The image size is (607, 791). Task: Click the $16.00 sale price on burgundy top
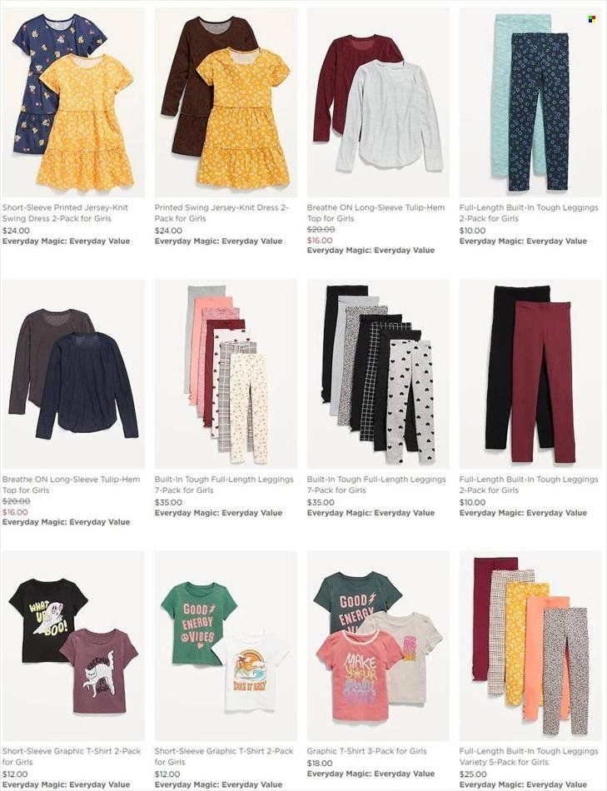pos(320,241)
